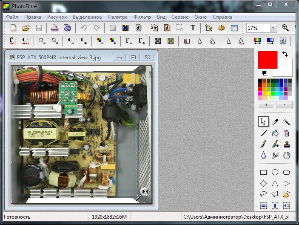Viewport: 299px width, 225px height.
Task: Click the sharpen triangle icon
Action: 228,41
